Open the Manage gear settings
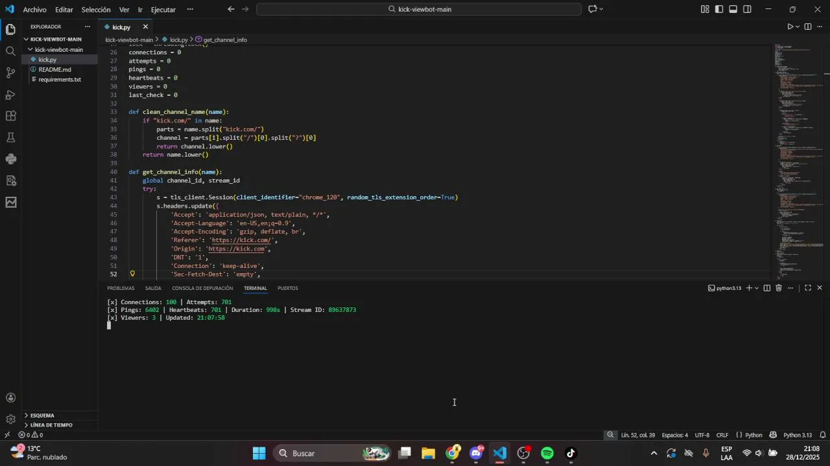 point(10,419)
